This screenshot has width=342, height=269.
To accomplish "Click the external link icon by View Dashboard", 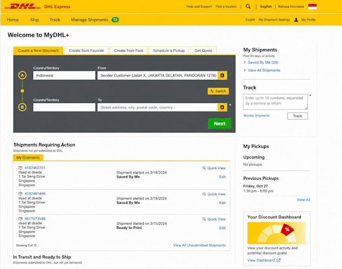I will click(x=279, y=260).
